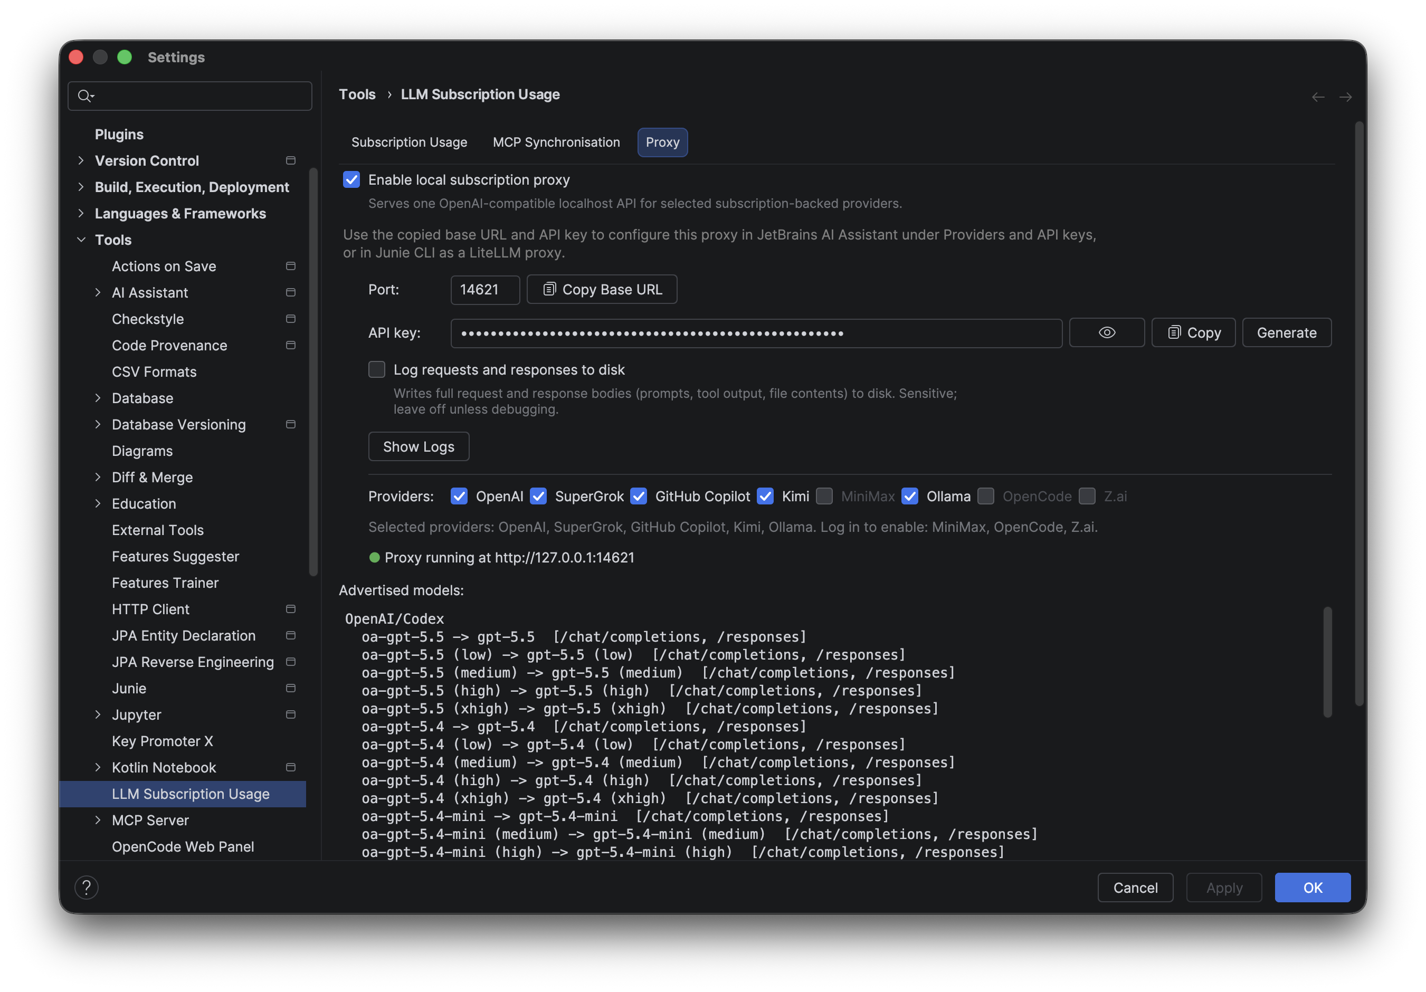Generate a new API key
The height and width of the screenshot is (992, 1426).
coord(1286,333)
